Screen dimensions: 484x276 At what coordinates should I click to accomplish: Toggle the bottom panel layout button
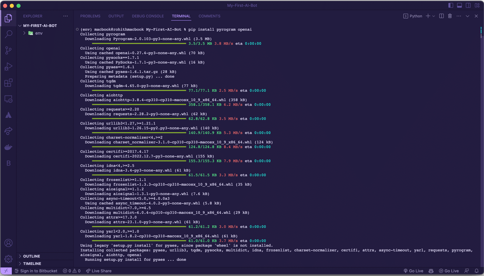point(459,6)
